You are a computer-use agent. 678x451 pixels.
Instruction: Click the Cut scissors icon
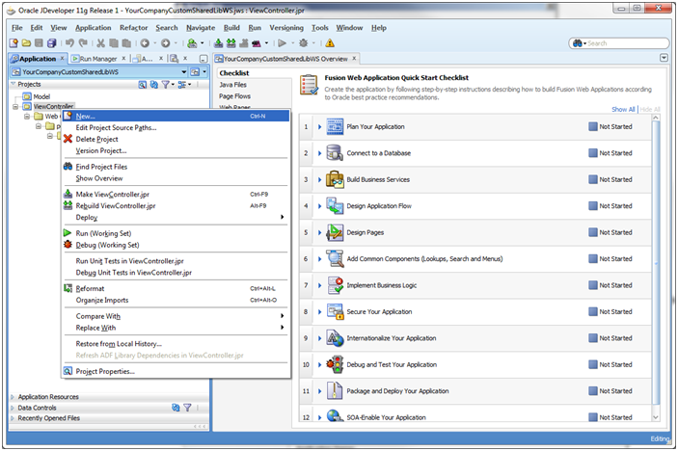tap(100, 43)
